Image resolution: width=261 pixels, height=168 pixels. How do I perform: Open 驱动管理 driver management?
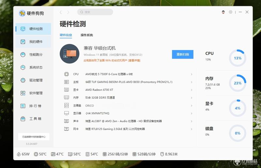point(33,80)
